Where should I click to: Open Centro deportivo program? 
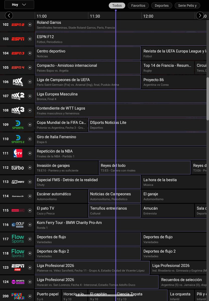88,53
